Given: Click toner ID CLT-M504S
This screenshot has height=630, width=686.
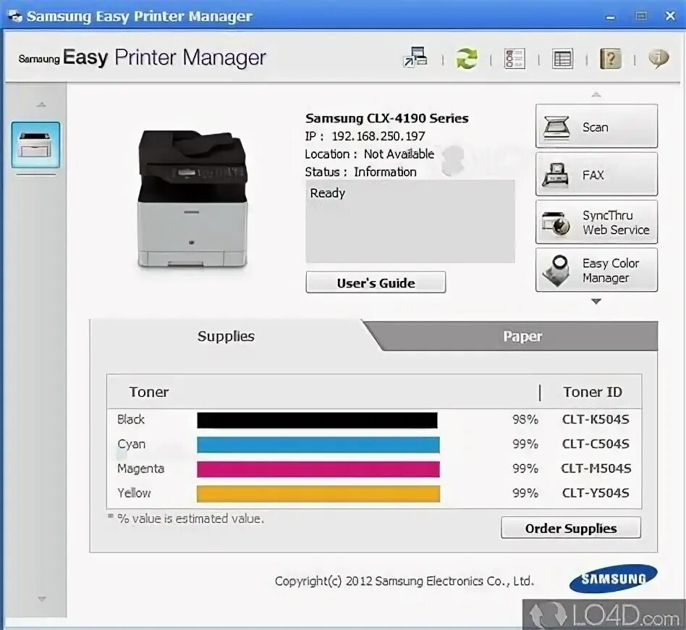Looking at the screenshot, I should tap(596, 469).
